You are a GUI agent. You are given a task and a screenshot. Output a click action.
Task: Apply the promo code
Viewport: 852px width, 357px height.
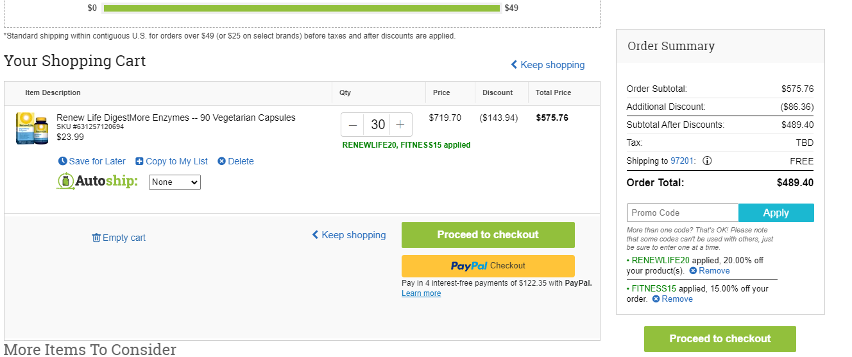pos(776,213)
